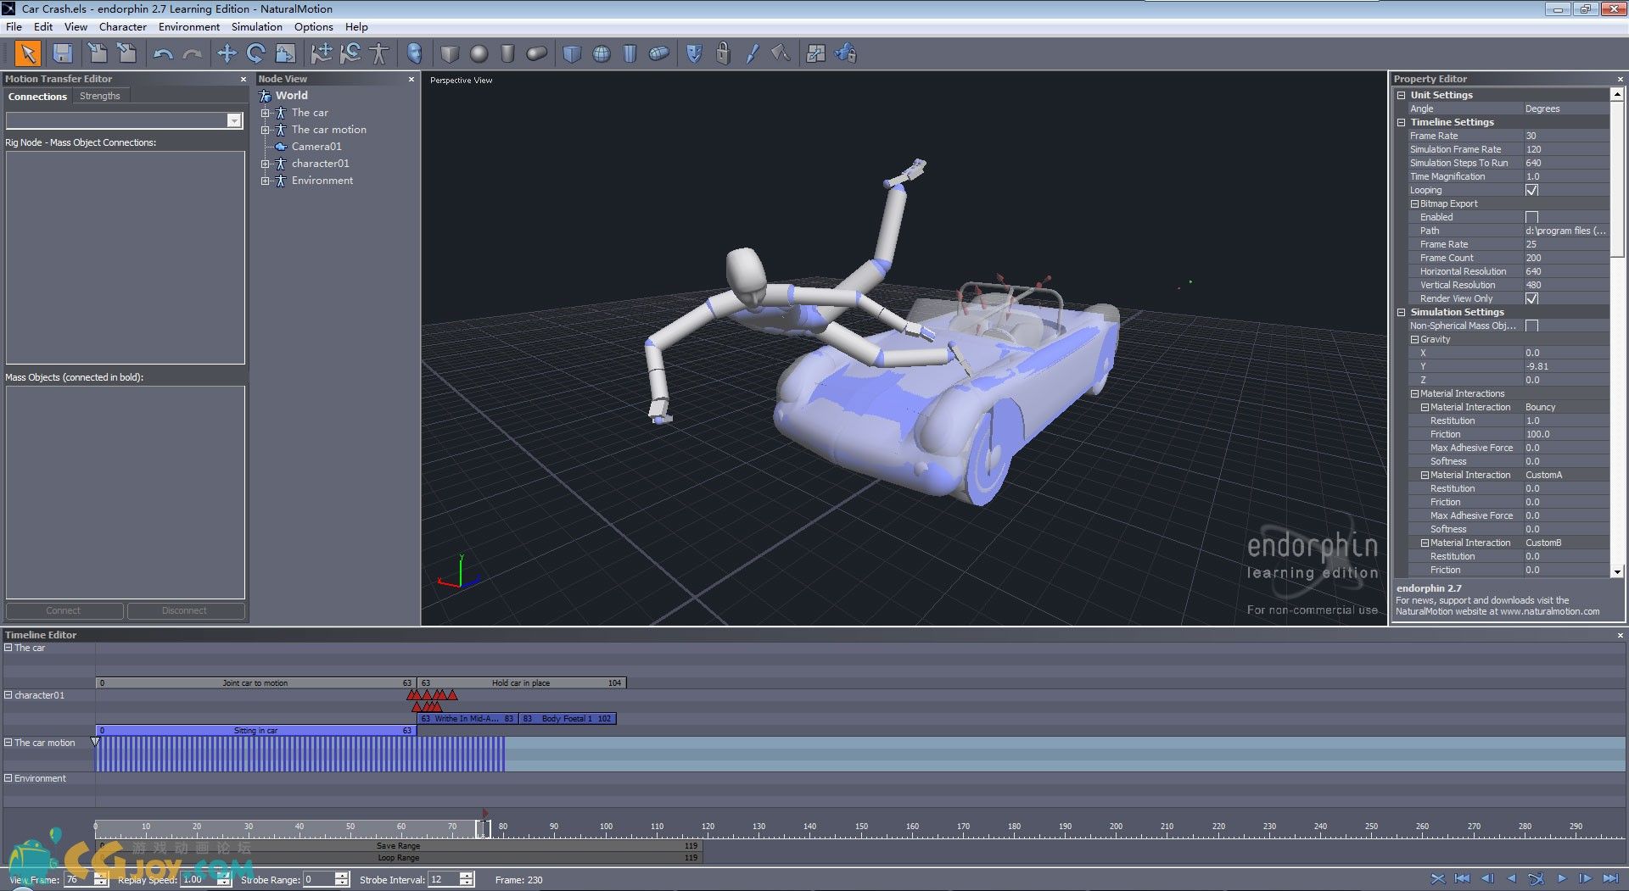Step one frame backward
The height and width of the screenshot is (891, 1629).
[1487, 879]
